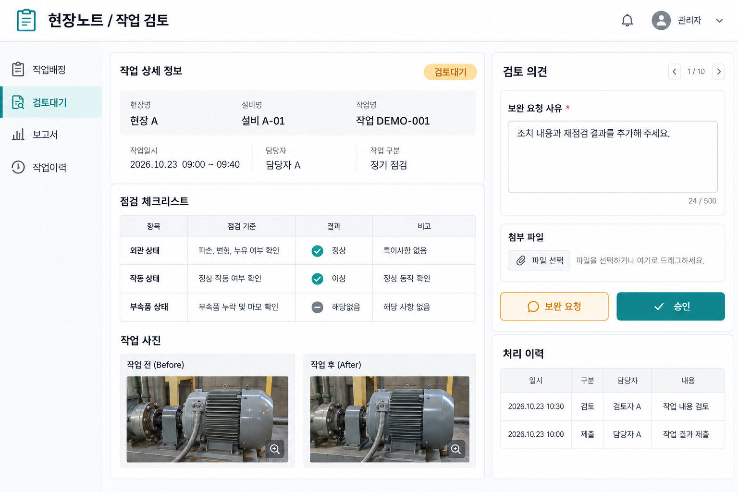
Task: Click the 보완 요청 사유 text area
Action: (613, 157)
